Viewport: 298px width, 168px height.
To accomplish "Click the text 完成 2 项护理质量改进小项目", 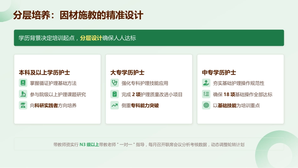I will [x=152, y=95].
